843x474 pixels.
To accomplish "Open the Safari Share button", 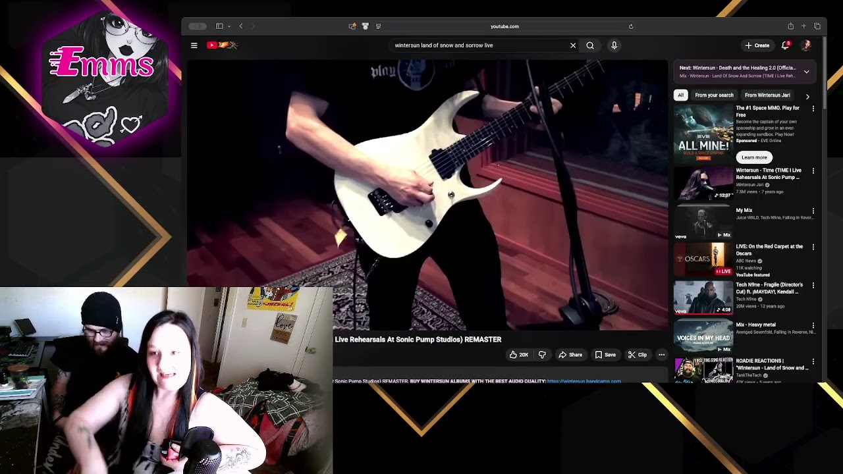I will pyautogui.click(x=790, y=26).
